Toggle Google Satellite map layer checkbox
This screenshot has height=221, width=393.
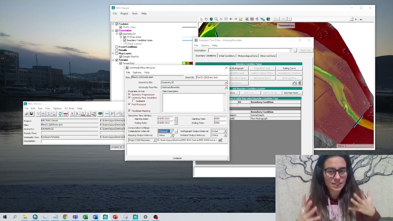[x=121, y=57]
